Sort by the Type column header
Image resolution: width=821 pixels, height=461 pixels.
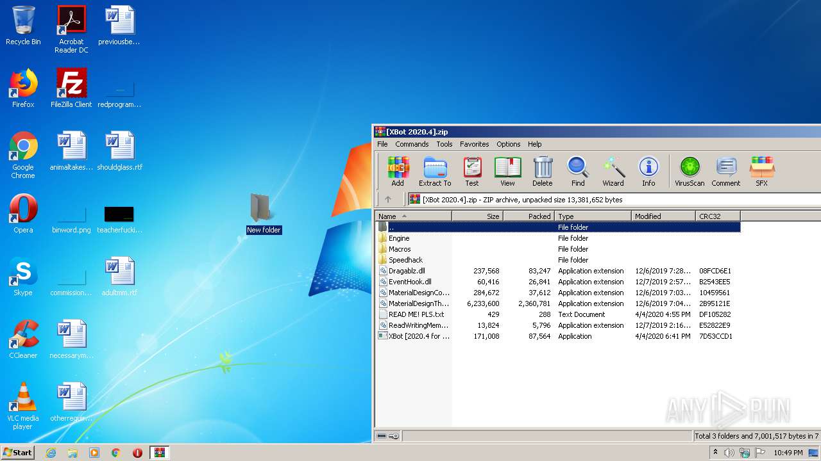click(593, 216)
